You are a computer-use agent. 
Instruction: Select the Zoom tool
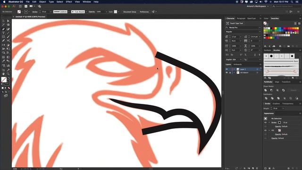click(8, 74)
